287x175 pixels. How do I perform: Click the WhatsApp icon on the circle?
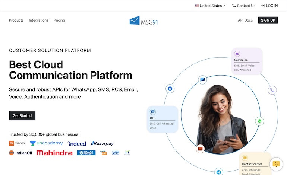(260, 121)
